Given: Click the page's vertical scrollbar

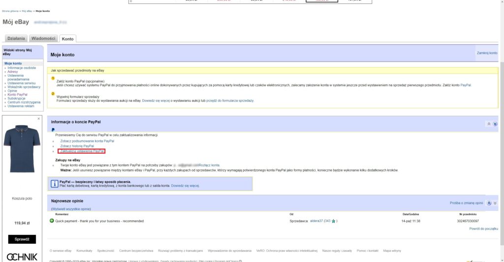Looking at the screenshot, I should coord(502,98).
